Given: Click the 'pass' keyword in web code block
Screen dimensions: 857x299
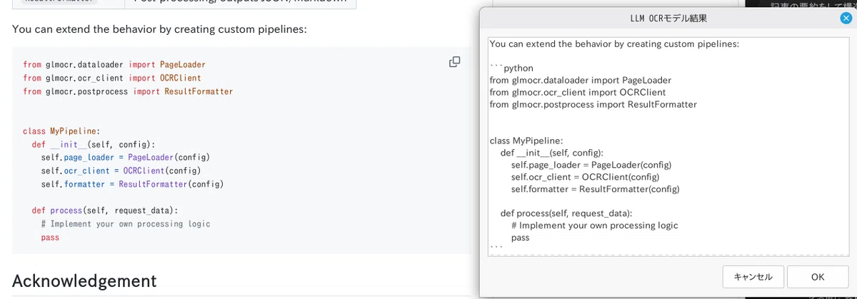Looking at the screenshot, I should (x=50, y=237).
